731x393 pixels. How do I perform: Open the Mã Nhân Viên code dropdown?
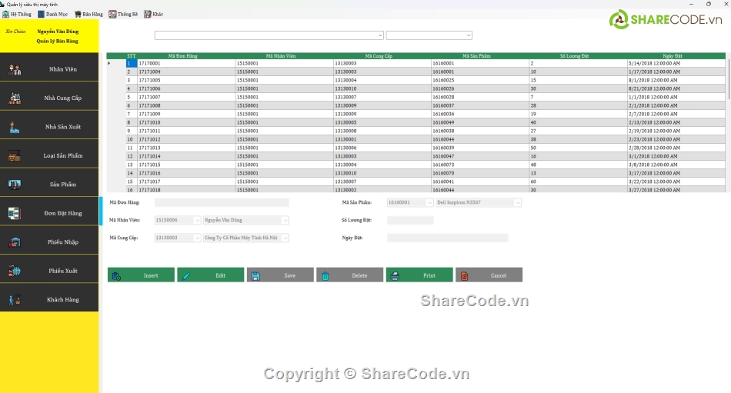(196, 221)
